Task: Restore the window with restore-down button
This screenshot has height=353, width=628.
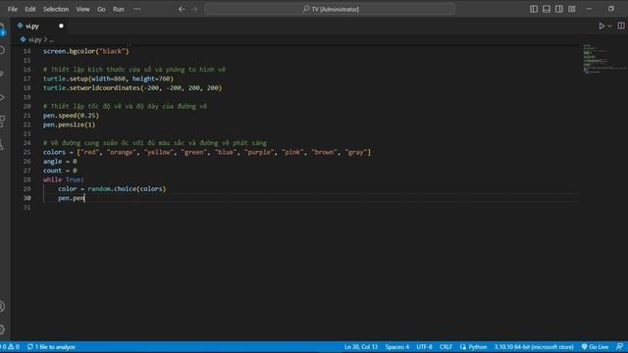Action: tap(610, 9)
